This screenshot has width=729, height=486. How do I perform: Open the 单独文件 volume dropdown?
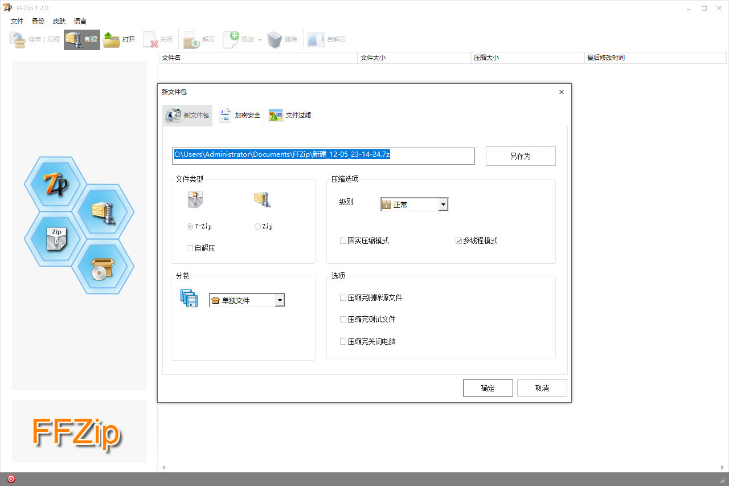(x=279, y=300)
